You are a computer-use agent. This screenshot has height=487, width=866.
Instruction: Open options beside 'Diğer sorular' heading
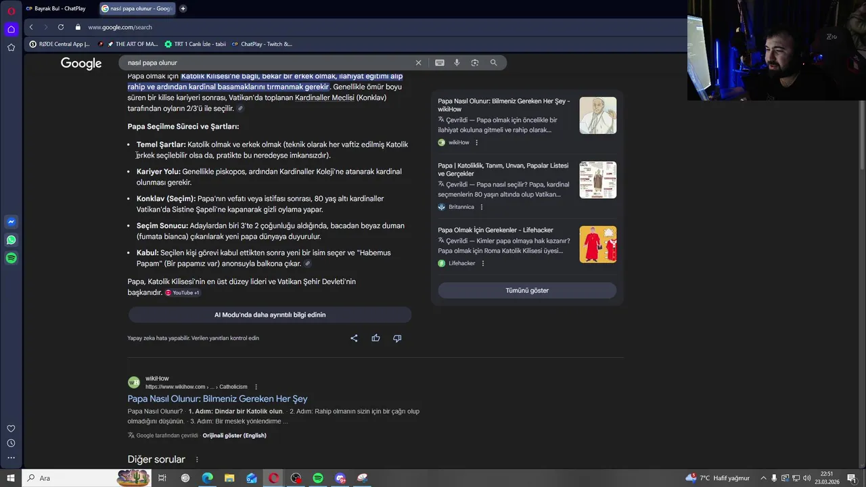[x=197, y=460]
